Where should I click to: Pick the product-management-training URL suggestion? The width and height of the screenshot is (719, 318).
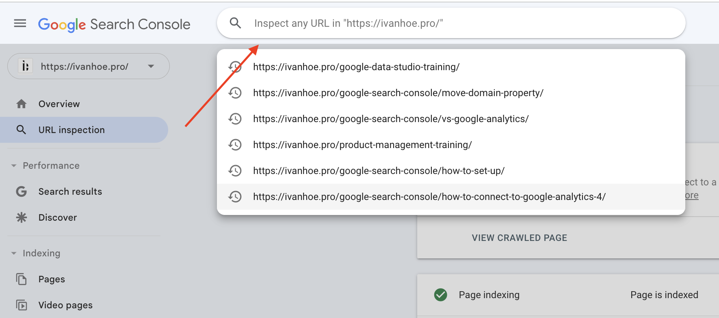(362, 145)
